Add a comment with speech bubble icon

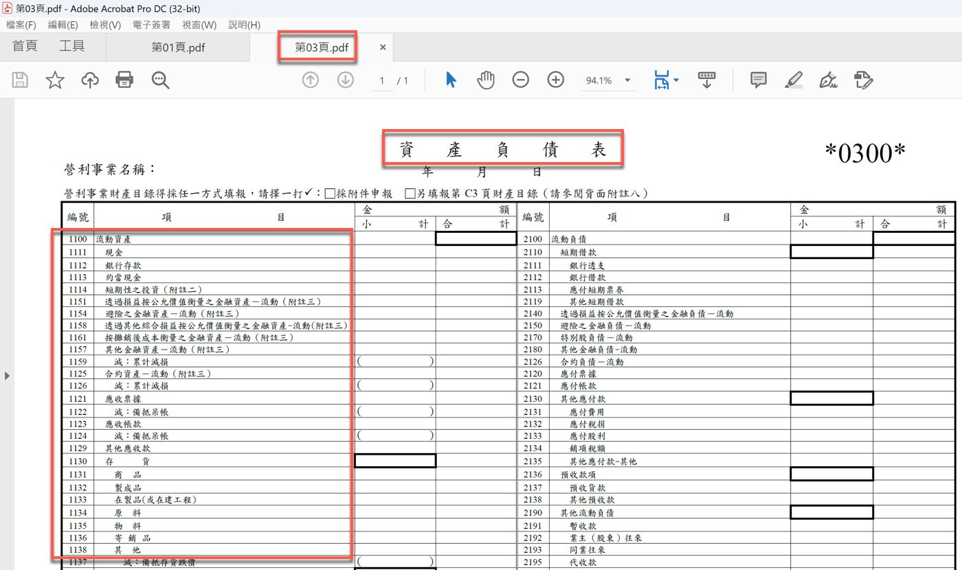pos(759,80)
